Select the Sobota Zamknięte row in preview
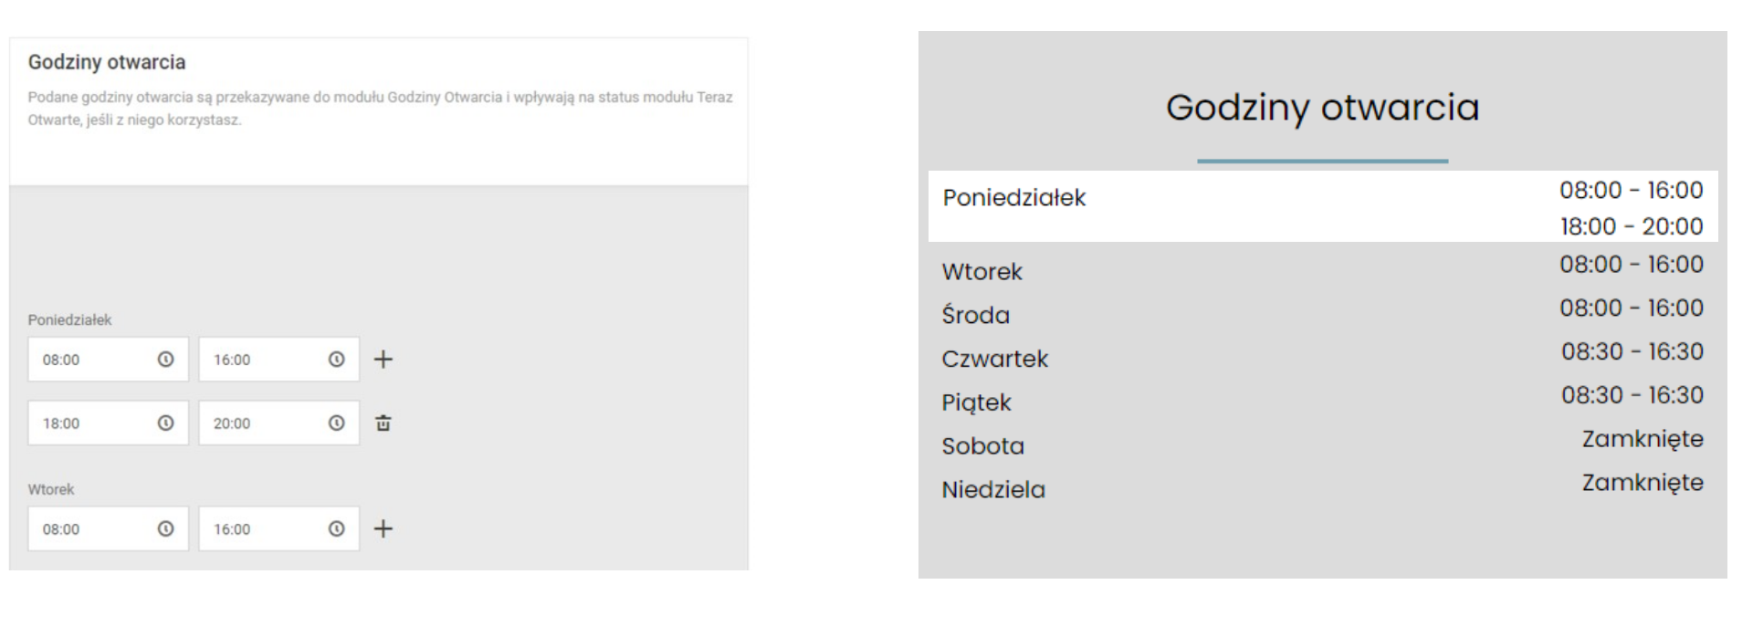1753x637 pixels. pos(1323,444)
